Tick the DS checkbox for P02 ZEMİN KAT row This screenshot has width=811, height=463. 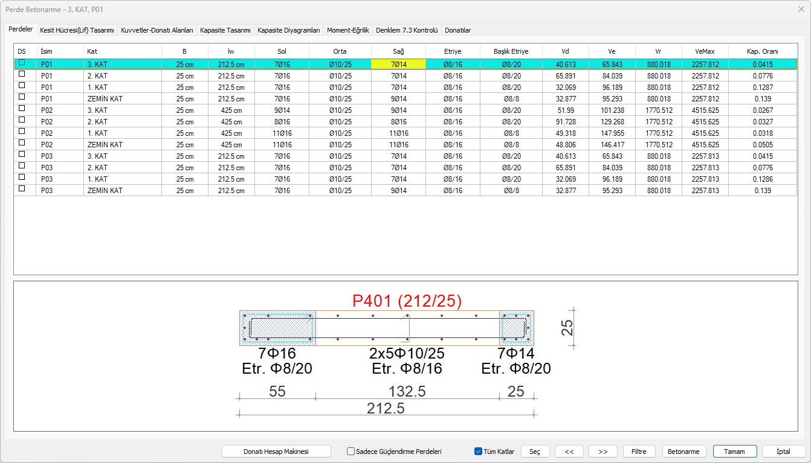point(22,143)
